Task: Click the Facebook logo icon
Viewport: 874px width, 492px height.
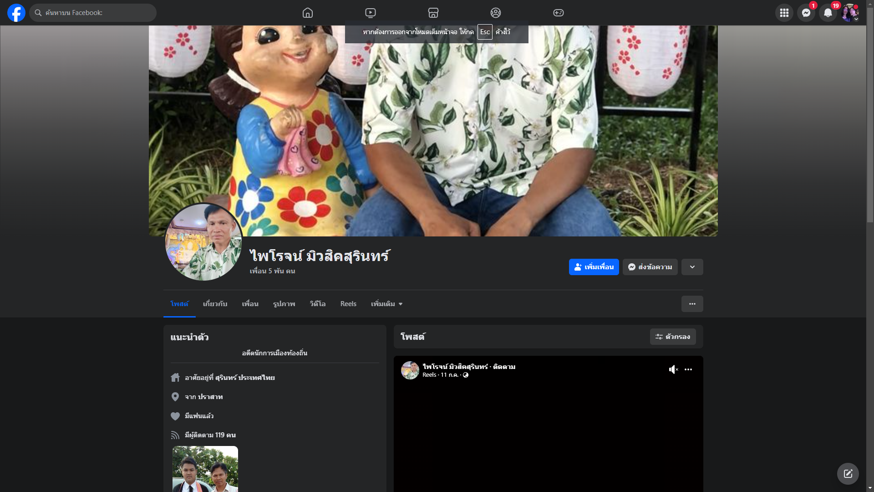Action: pos(16,13)
